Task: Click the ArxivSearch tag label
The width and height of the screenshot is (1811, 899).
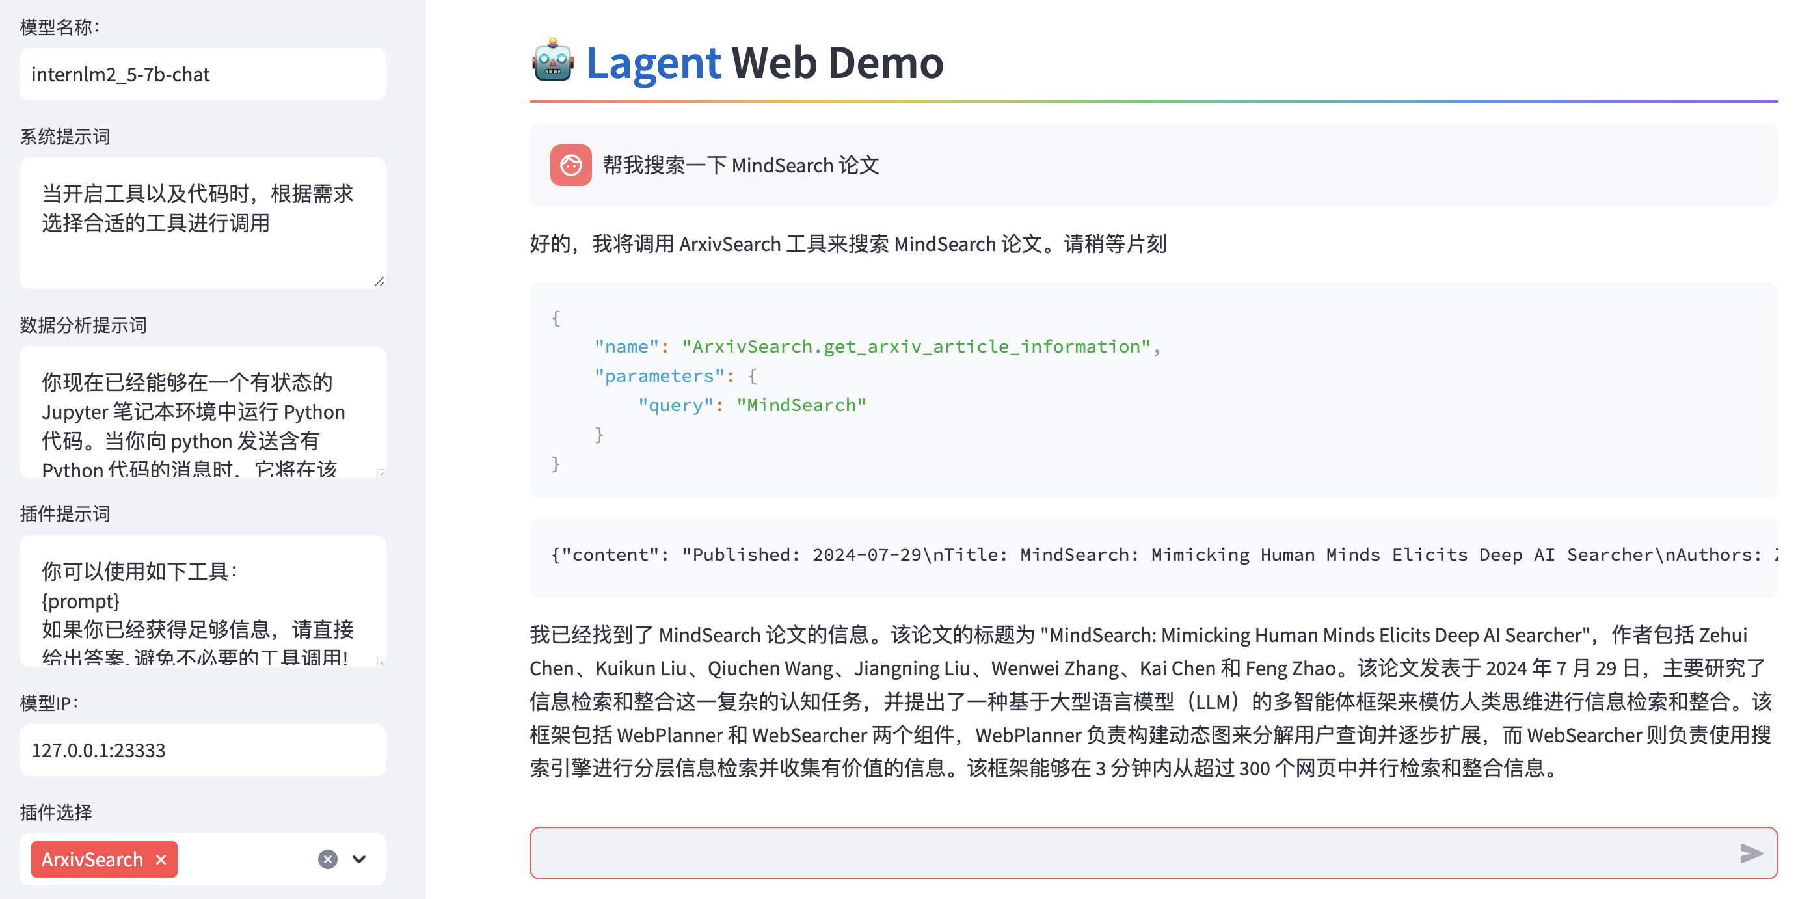Action: pos(91,859)
